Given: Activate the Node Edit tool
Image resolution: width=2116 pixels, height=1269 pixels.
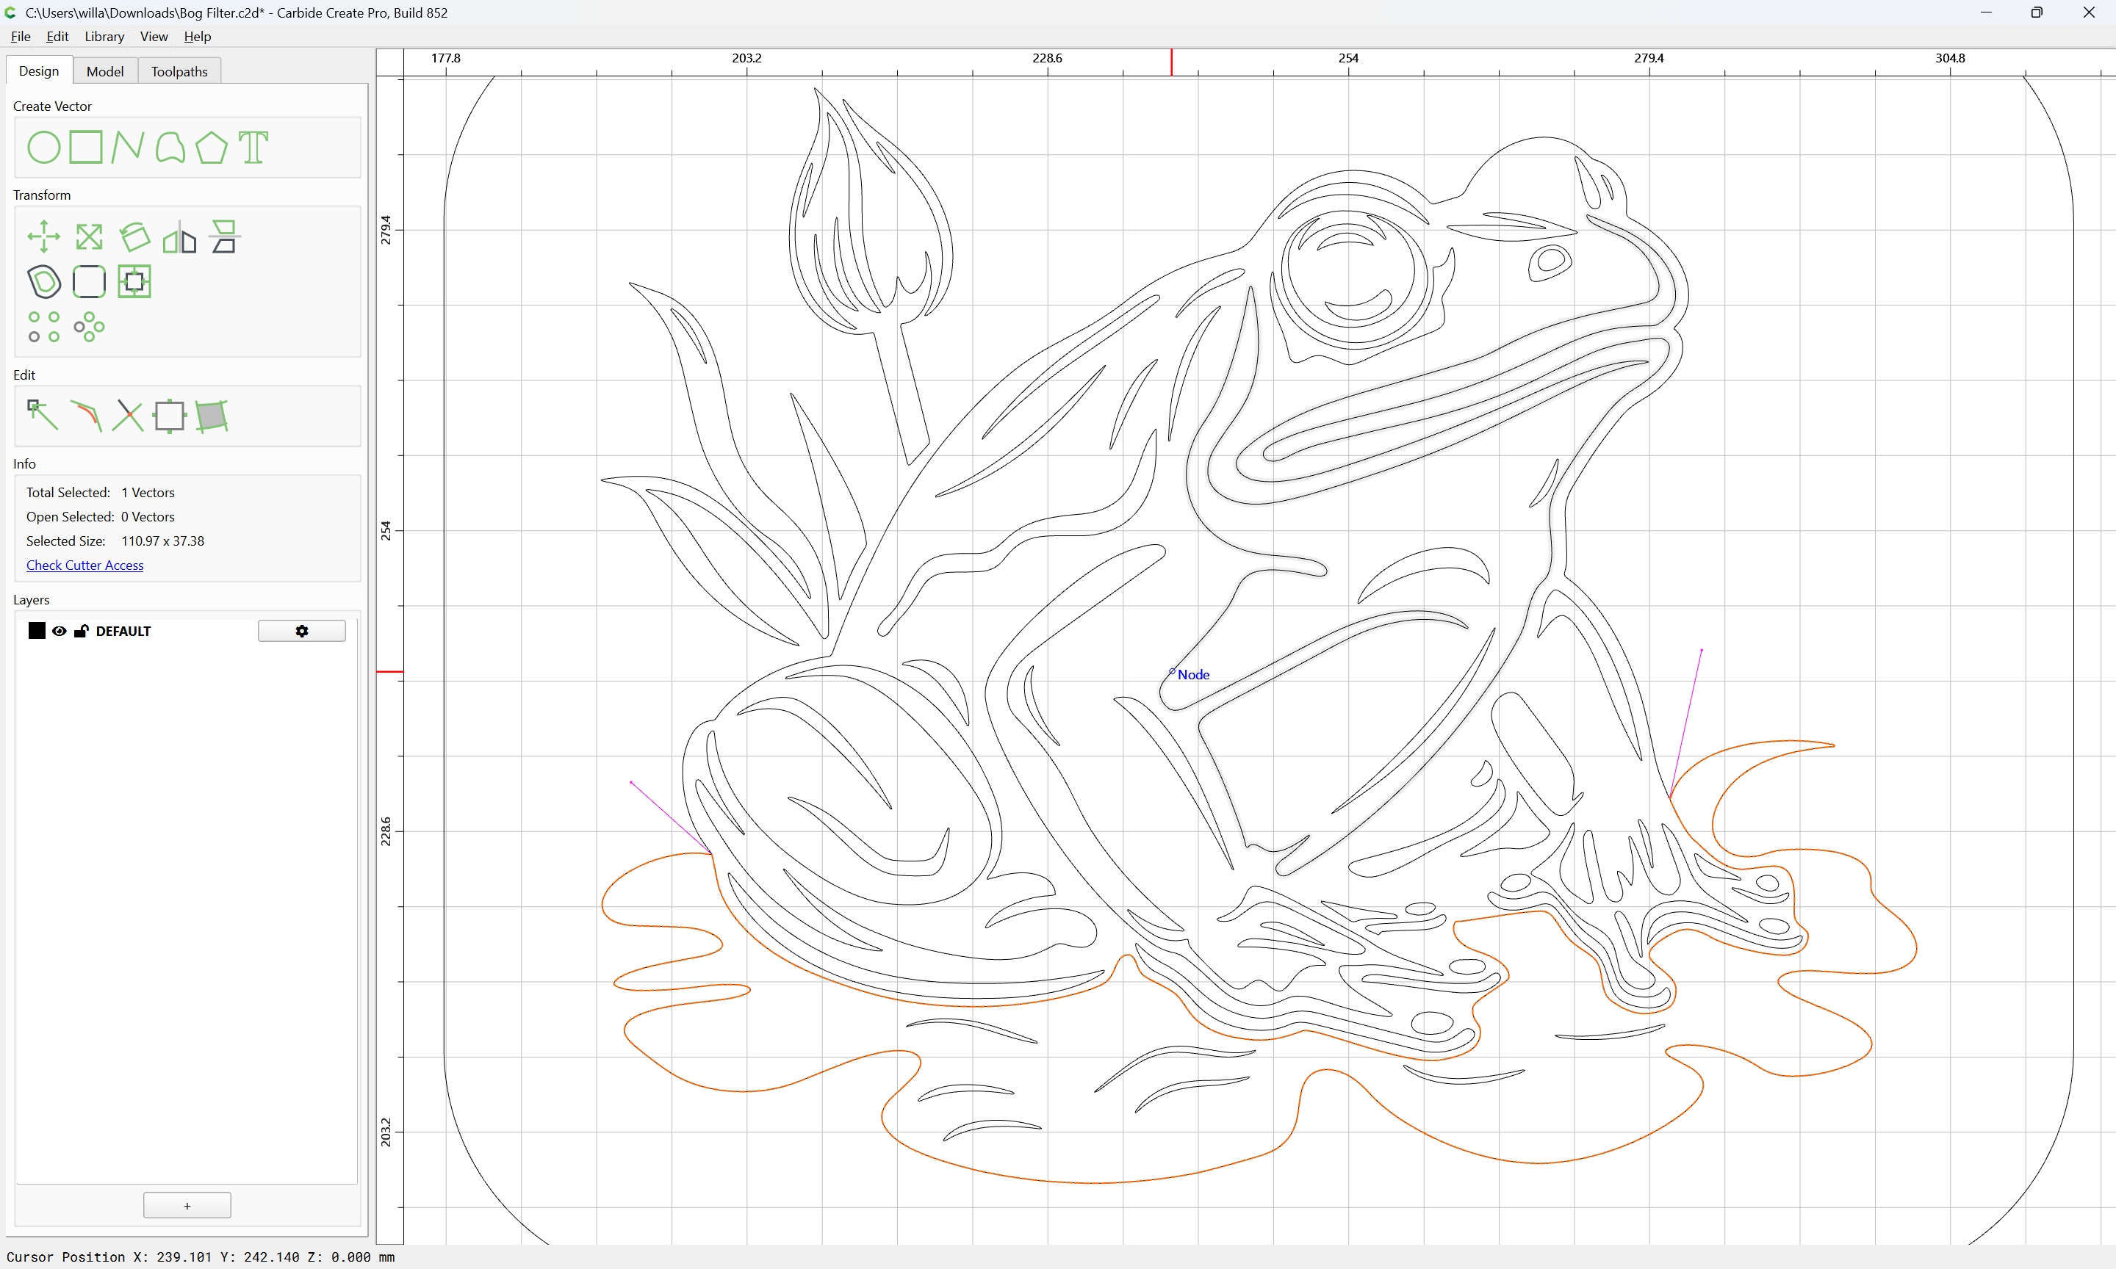Looking at the screenshot, I should pyautogui.click(x=43, y=416).
